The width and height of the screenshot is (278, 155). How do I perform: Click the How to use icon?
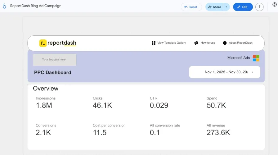pyautogui.click(x=196, y=43)
